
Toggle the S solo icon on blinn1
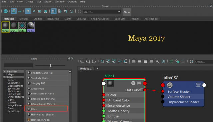[133, 83]
